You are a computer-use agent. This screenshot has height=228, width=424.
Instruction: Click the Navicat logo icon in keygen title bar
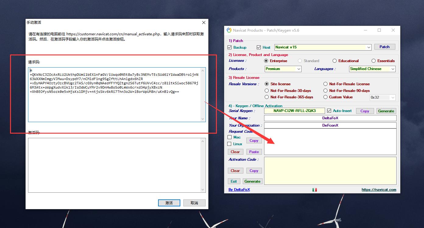point(229,30)
